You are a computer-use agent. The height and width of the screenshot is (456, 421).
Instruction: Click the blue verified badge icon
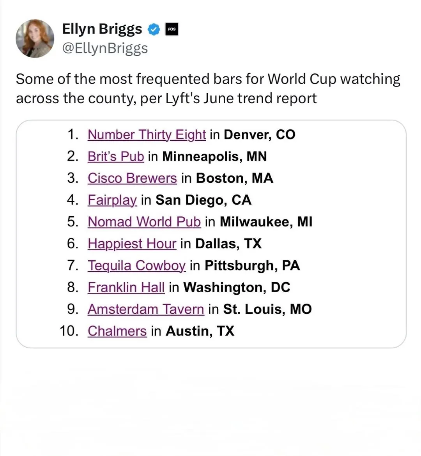click(154, 29)
